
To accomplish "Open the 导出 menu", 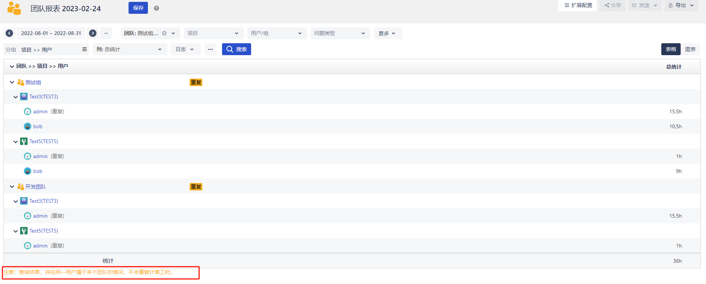I will coord(681,5).
